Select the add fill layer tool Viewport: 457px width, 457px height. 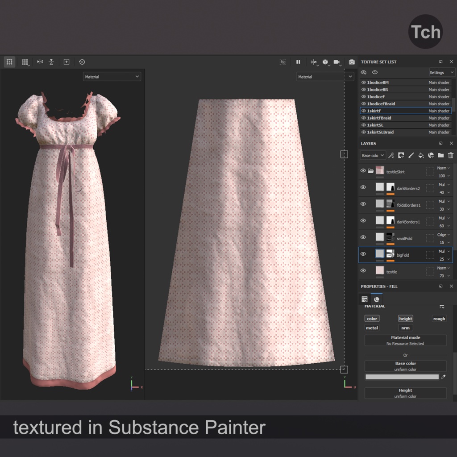(421, 155)
